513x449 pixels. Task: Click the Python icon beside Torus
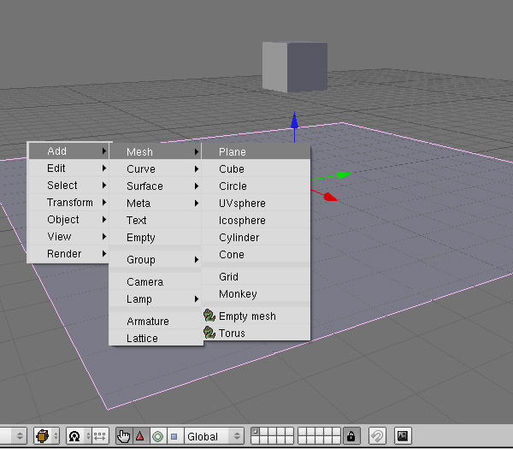pyautogui.click(x=209, y=333)
